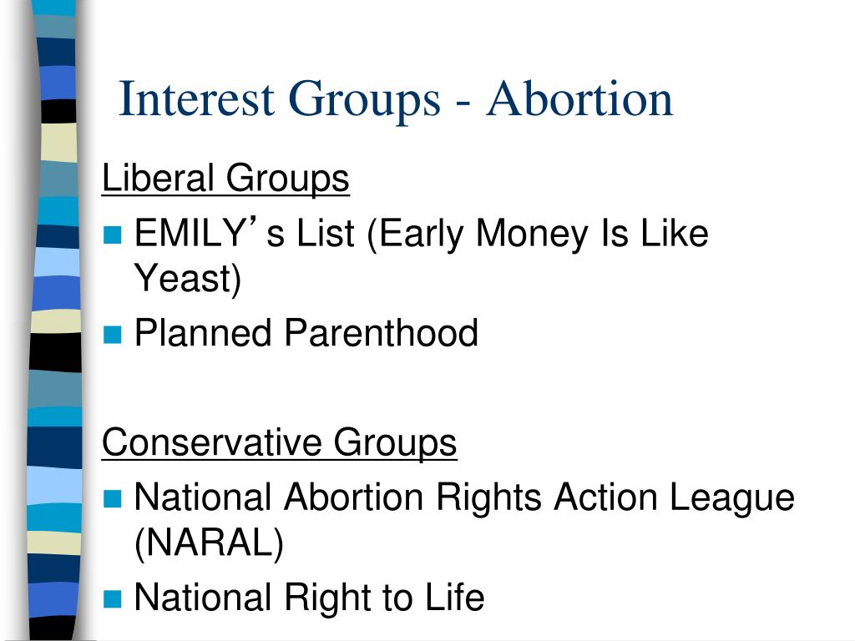The height and width of the screenshot is (641, 855).
Task: Click the underlined Conservative Groups heading
Action: tap(279, 442)
